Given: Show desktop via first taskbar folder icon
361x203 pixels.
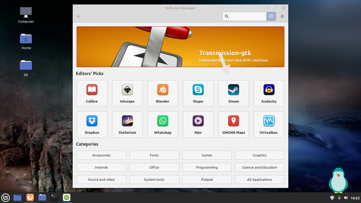Looking at the screenshot, I should click(18, 198).
